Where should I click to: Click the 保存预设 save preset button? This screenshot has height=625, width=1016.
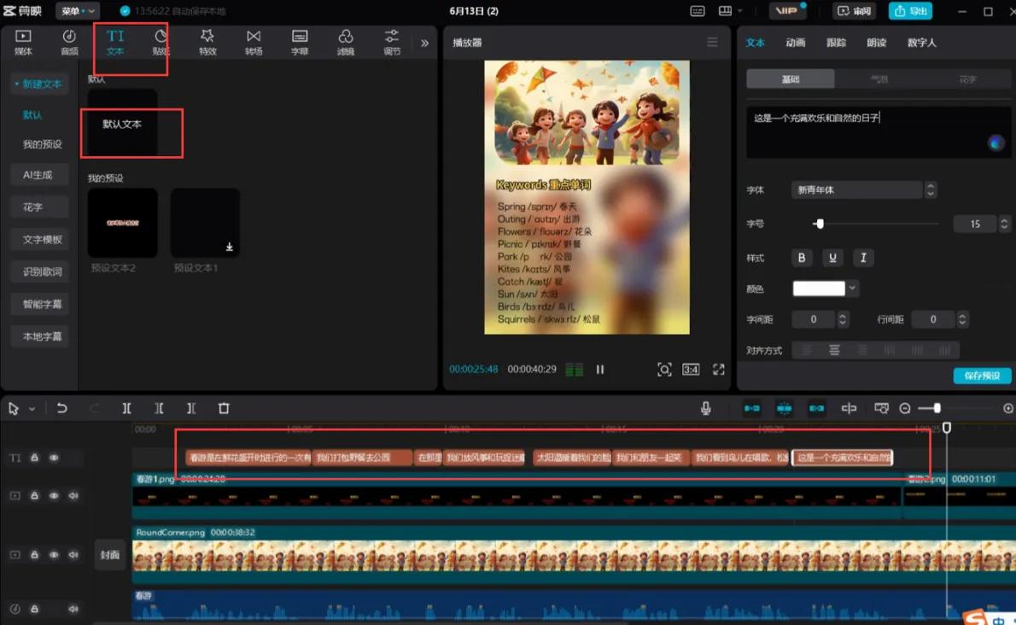point(982,376)
